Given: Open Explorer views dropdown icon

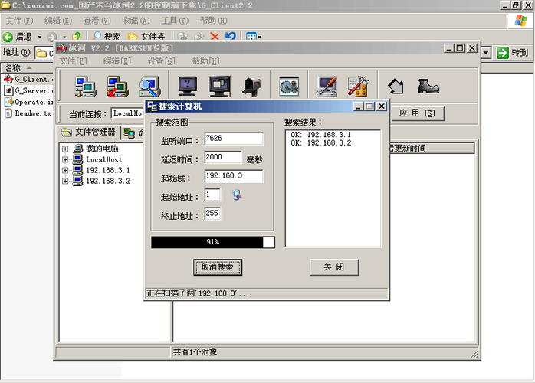Looking at the screenshot, I should coord(254,36).
